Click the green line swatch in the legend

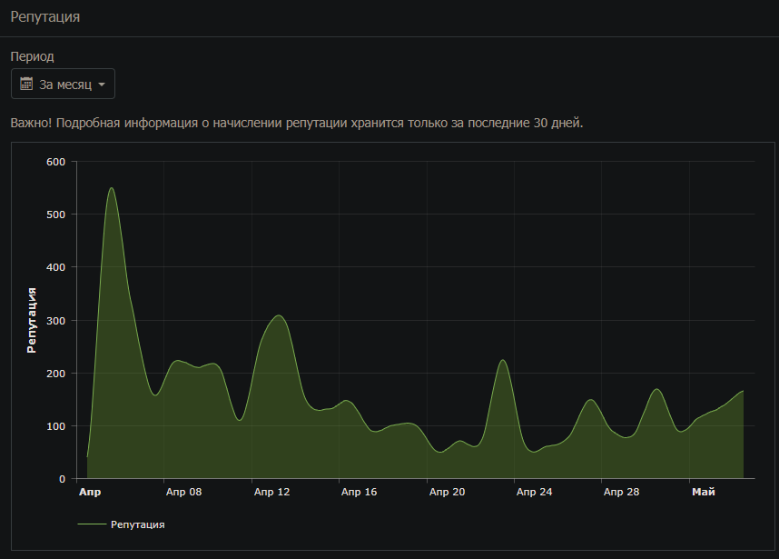coord(91,524)
